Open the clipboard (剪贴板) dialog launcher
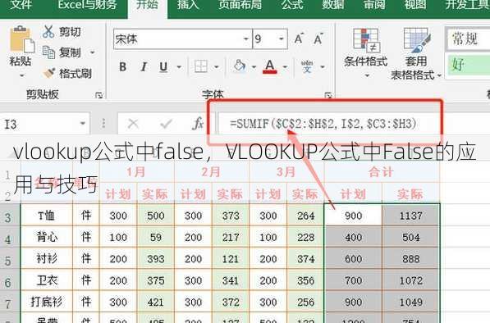 coord(99,95)
